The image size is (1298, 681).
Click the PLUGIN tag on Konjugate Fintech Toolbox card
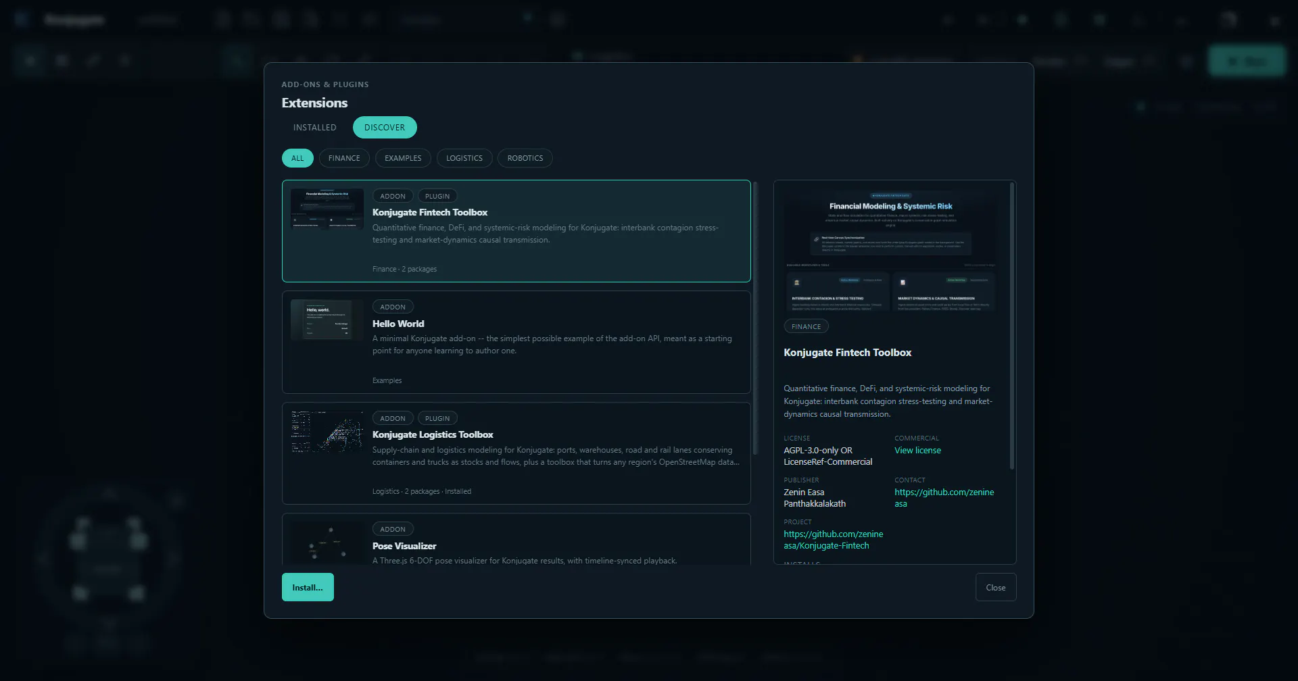[x=437, y=196]
